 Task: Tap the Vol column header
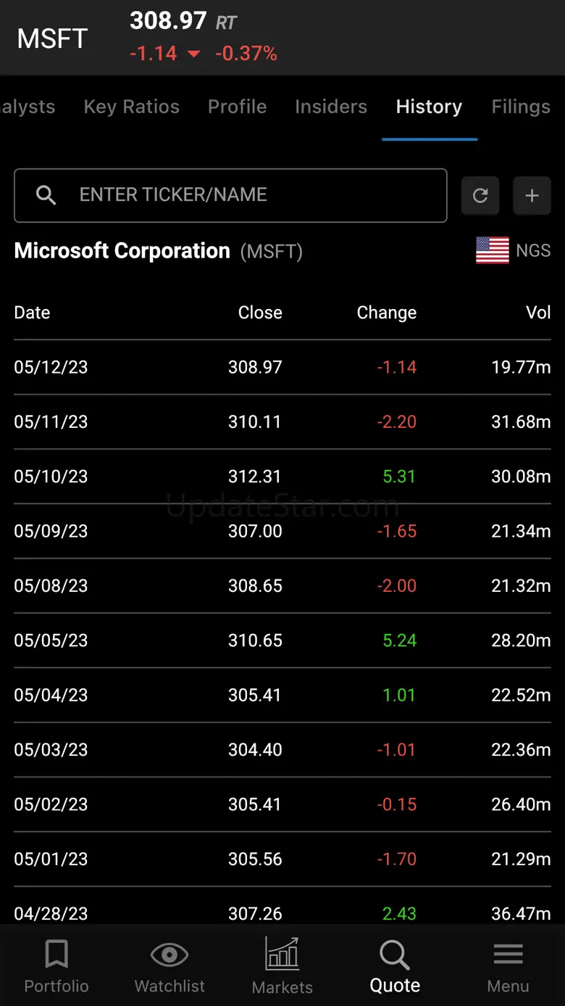point(538,313)
